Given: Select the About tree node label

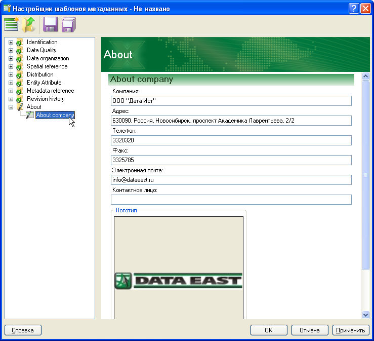Looking at the screenshot, I should [33, 107].
